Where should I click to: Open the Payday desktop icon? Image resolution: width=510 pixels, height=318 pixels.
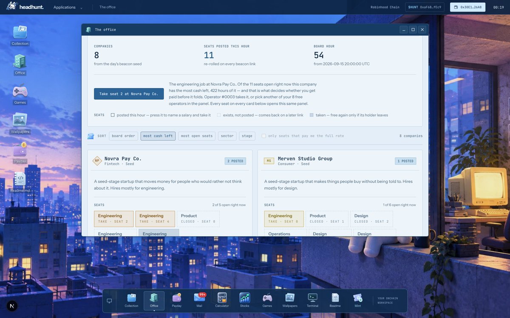click(x=20, y=153)
